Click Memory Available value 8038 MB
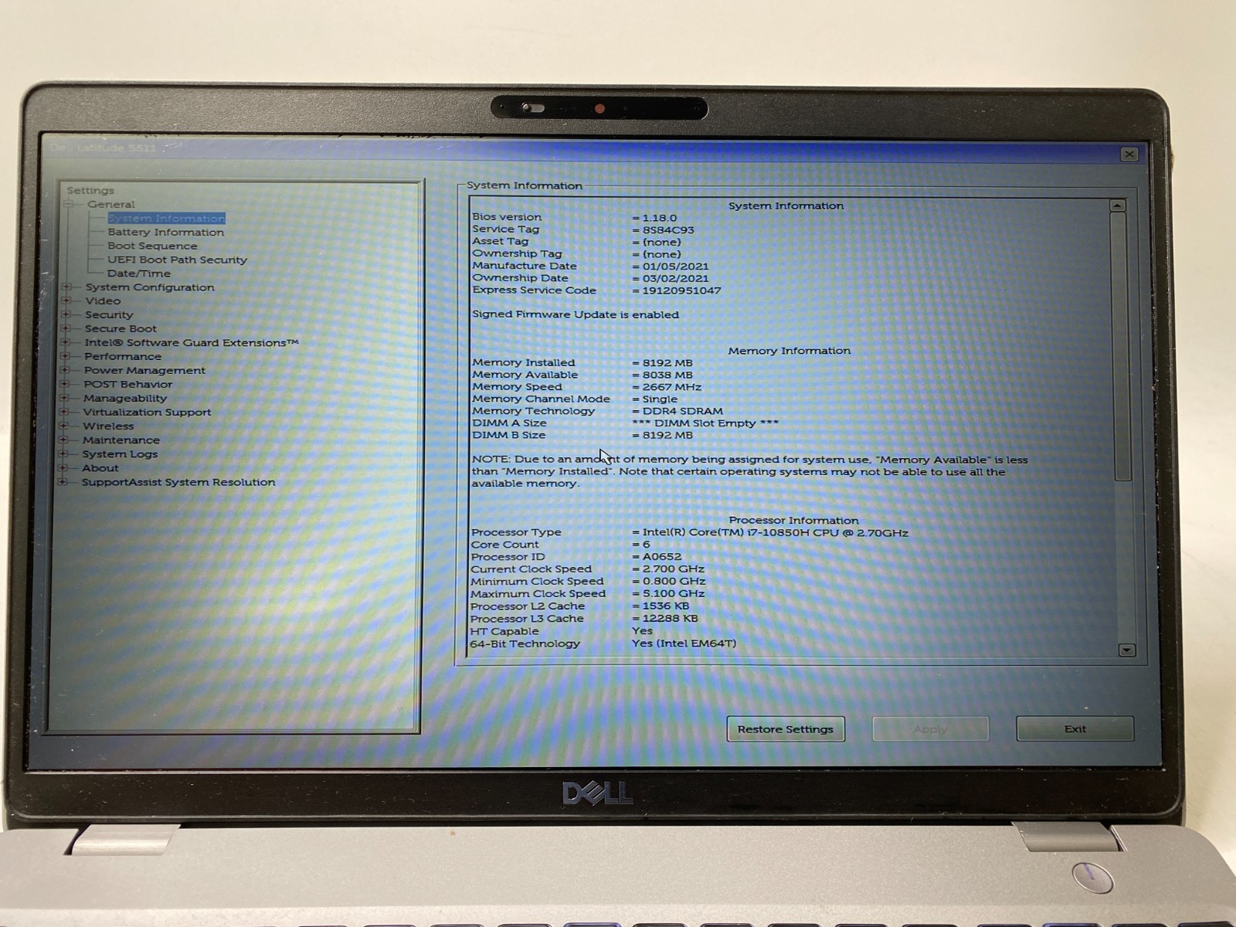 point(667,375)
